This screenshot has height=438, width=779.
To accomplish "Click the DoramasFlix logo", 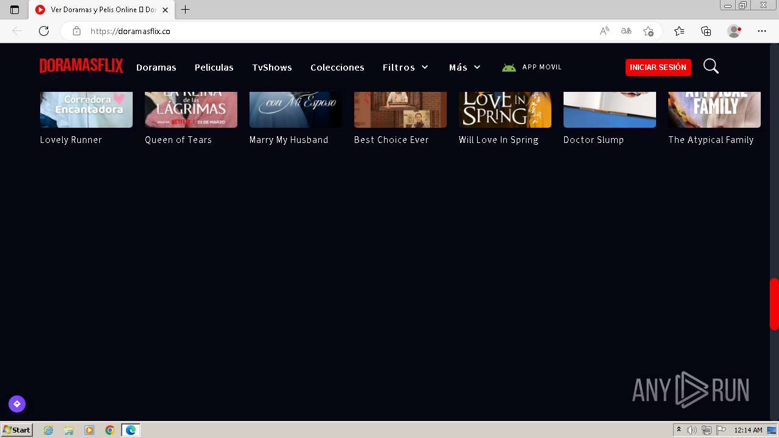I will point(82,66).
